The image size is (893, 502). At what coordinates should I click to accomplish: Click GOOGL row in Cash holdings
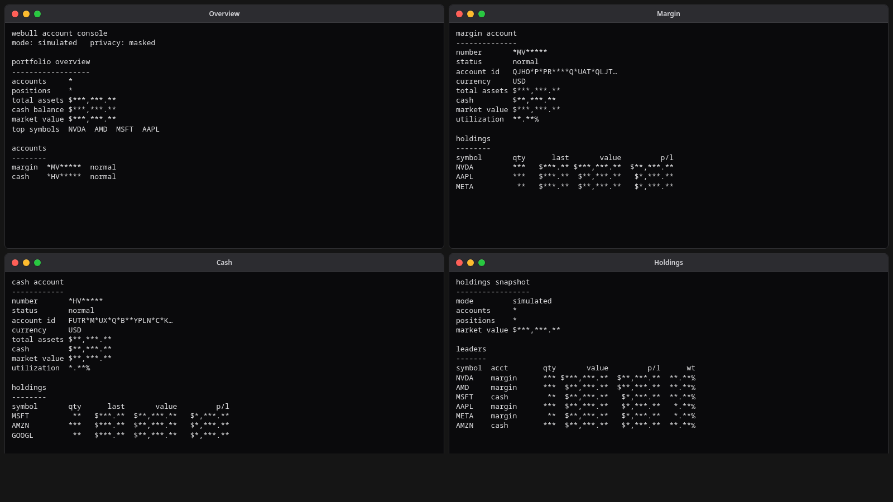(121, 436)
